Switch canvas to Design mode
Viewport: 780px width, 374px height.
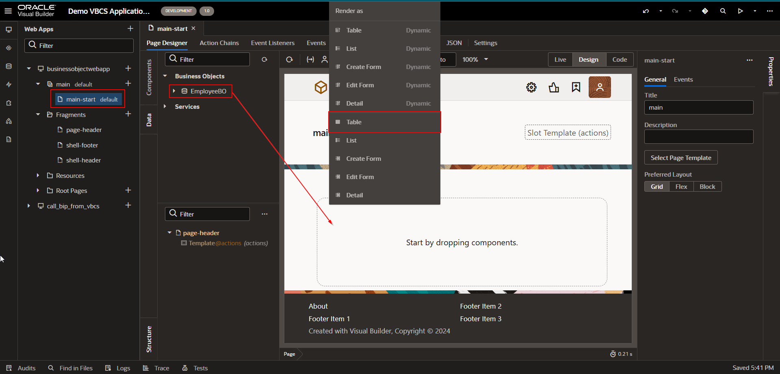[x=589, y=59]
